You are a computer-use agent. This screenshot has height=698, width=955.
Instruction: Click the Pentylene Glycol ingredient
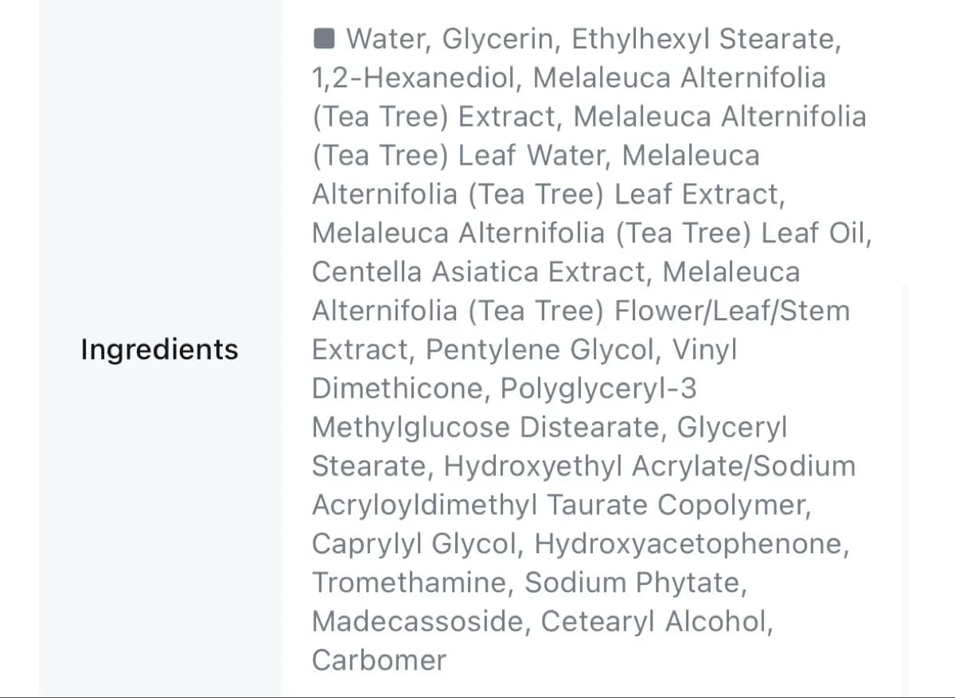(544, 350)
